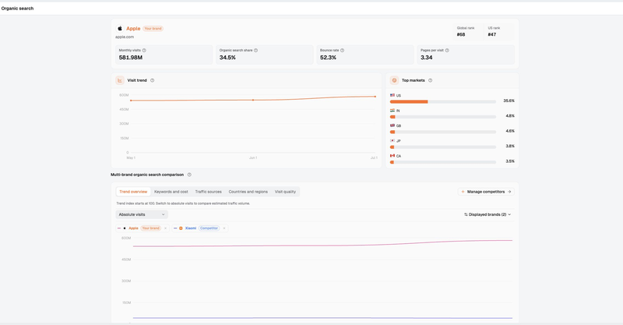Screen dimensions: 623x325
Task: Click the 35.6% US market percentage
Action: coord(509,101)
